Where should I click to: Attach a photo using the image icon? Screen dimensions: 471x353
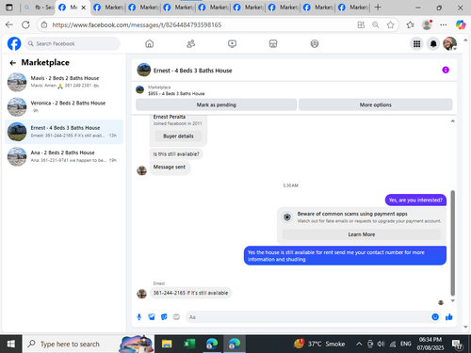pos(152,317)
